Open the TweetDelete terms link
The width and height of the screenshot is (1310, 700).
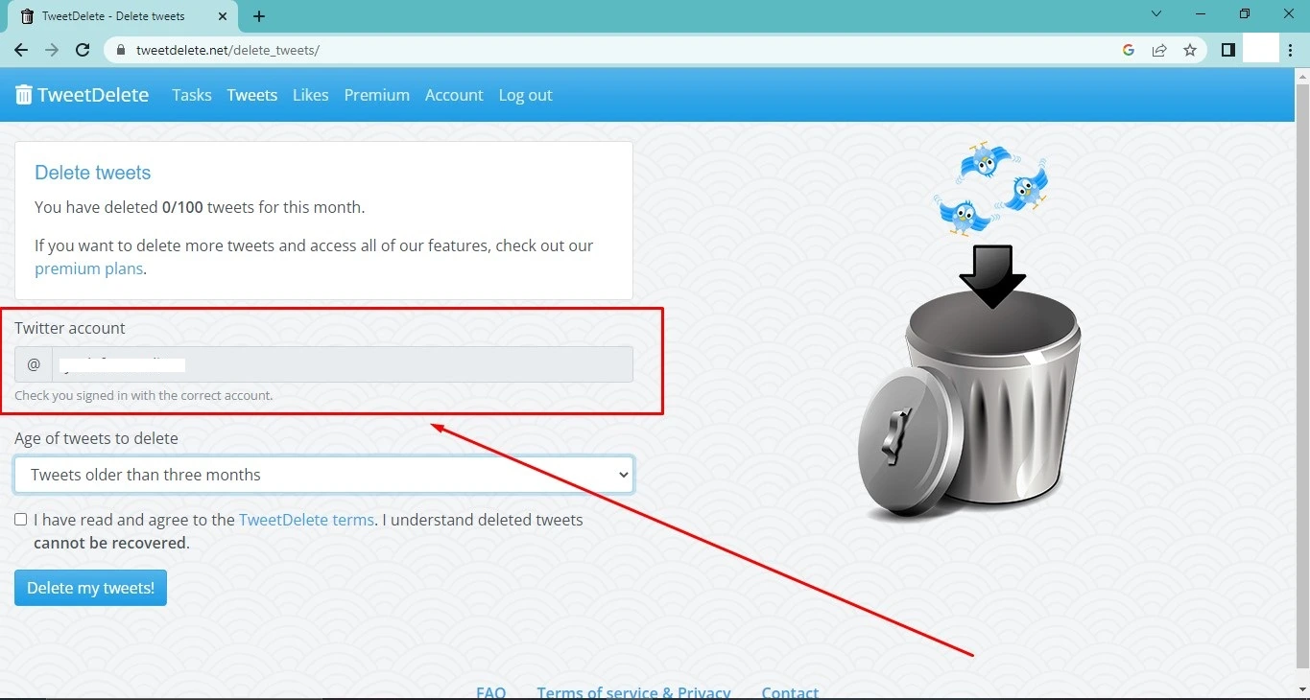pos(306,520)
